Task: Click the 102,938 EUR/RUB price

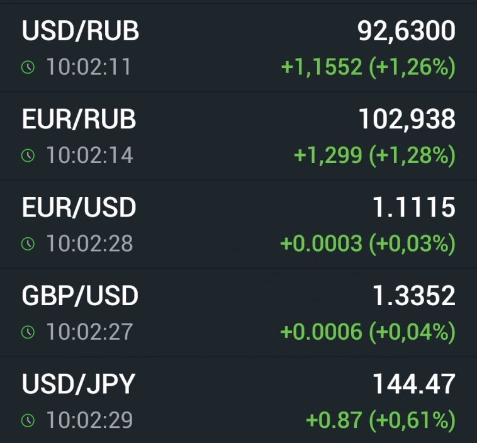Action: click(407, 119)
